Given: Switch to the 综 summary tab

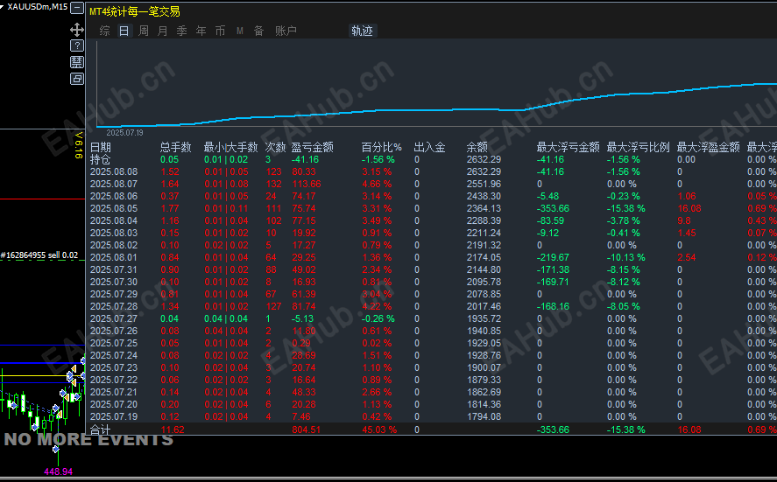Looking at the screenshot, I should pyautogui.click(x=104, y=31).
